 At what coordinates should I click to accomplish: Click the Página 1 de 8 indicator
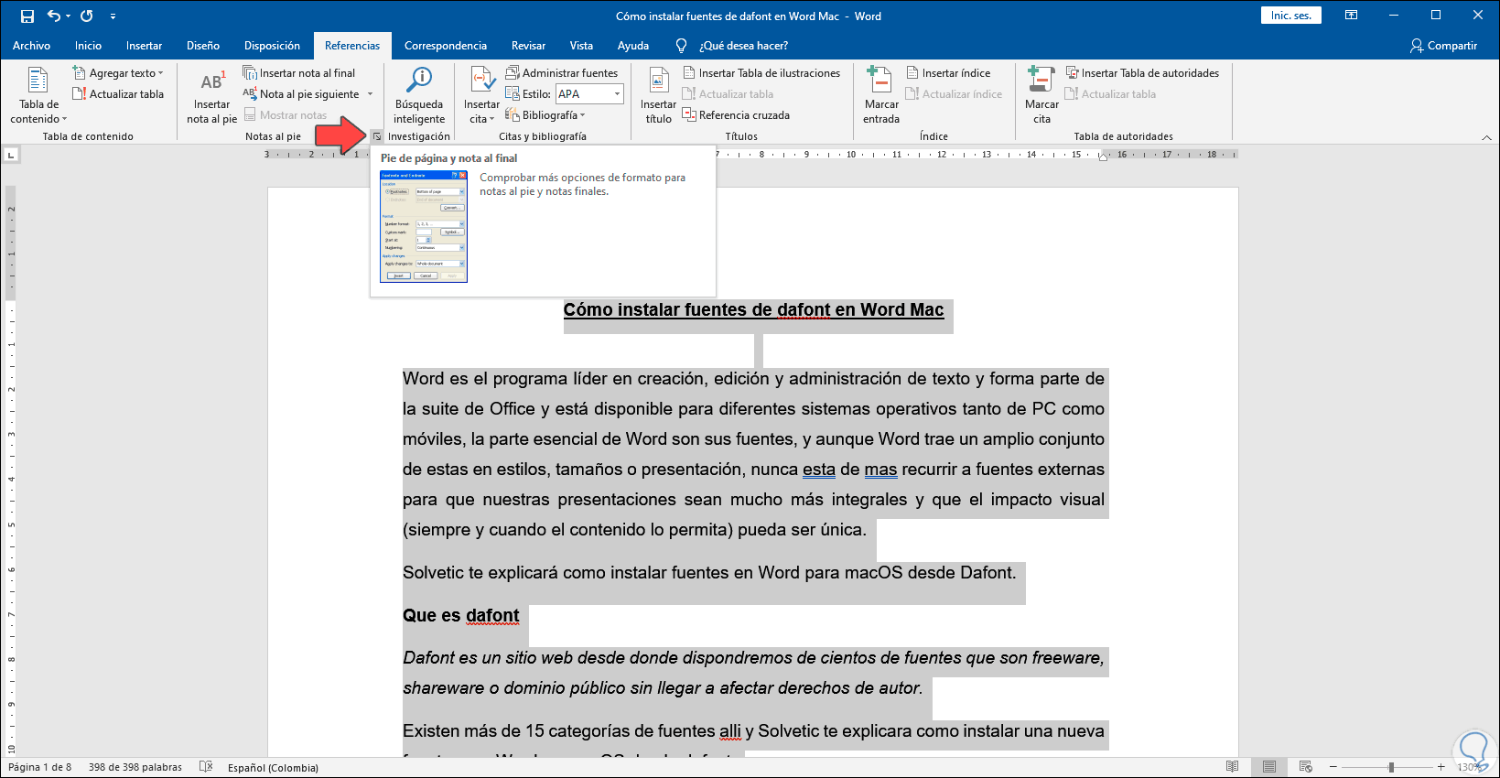[x=39, y=767]
